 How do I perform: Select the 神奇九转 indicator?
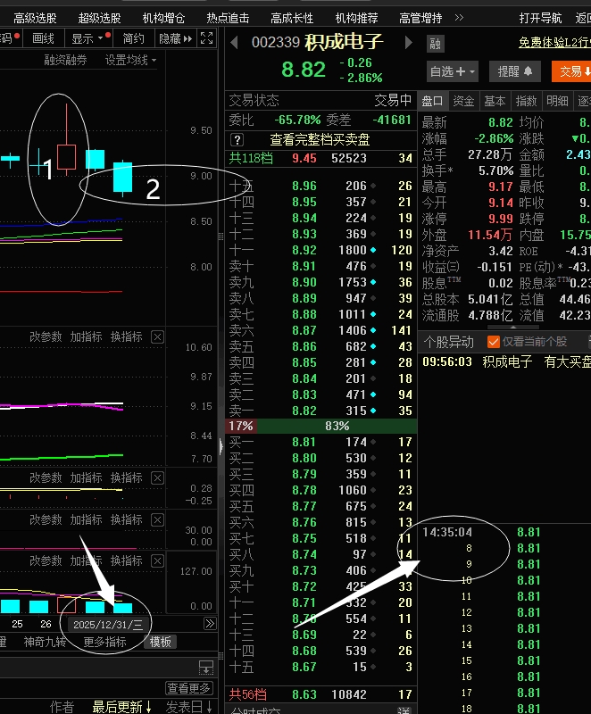(x=45, y=642)
